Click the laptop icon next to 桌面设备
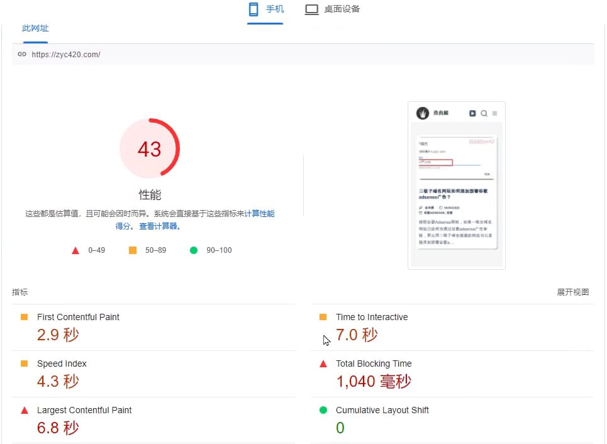This screenshot has height=444, width=607. (x=312, y=8)
